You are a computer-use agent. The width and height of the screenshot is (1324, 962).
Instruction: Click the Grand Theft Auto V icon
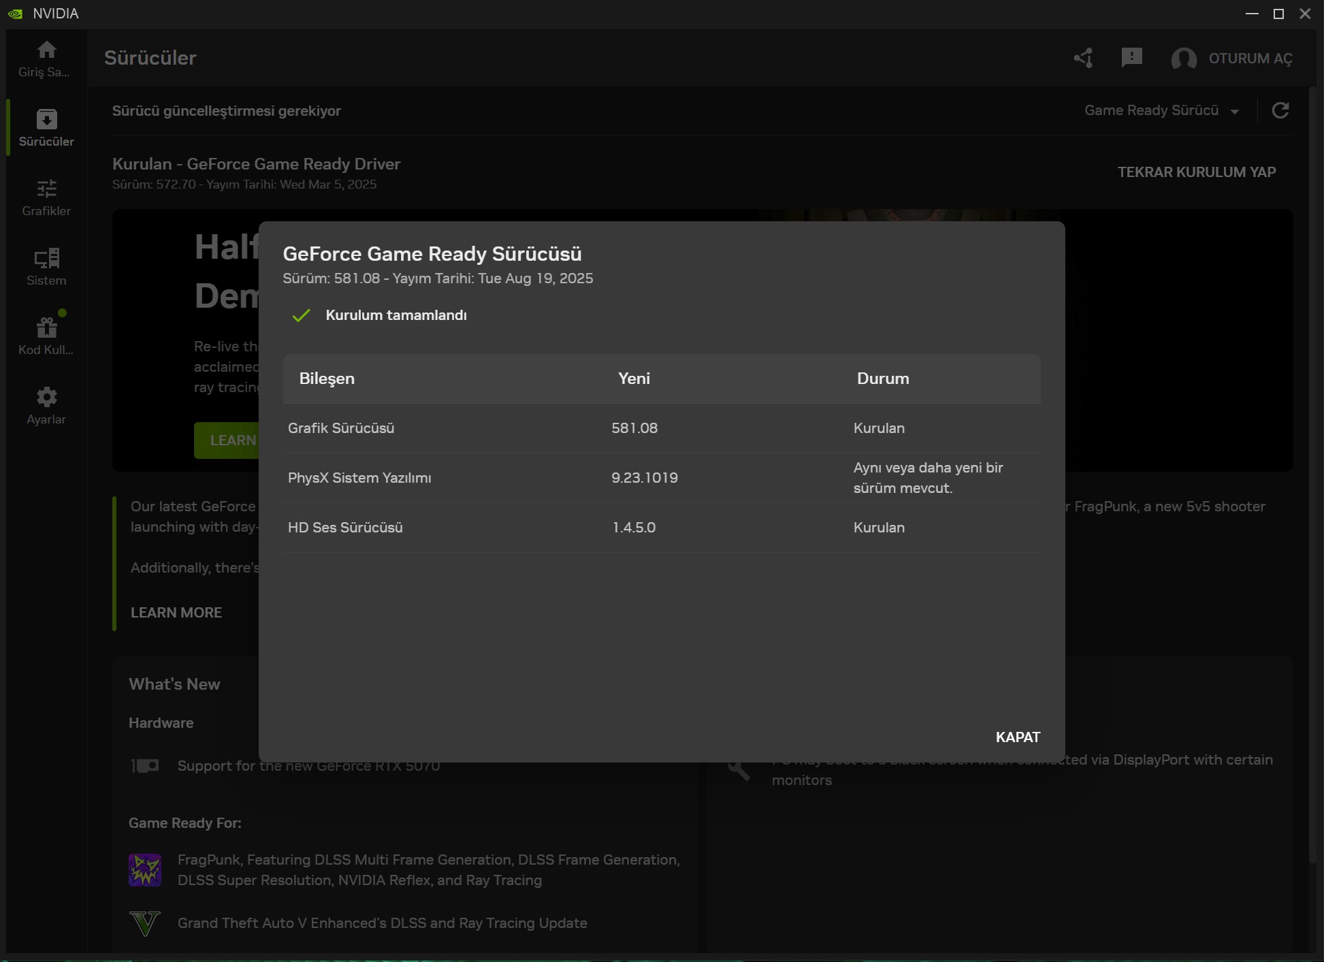coord(144,924)
